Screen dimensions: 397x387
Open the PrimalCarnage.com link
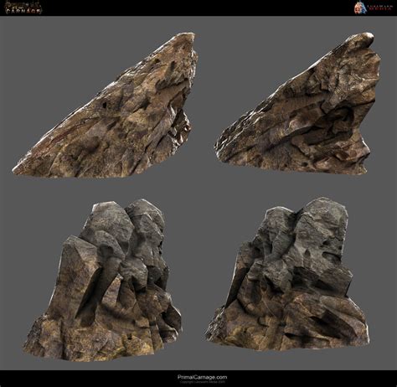202,377
